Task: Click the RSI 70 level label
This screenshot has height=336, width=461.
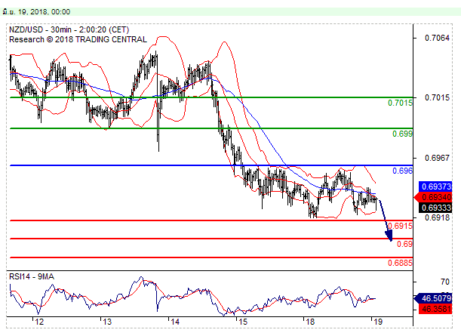Action: click(445, 282)
